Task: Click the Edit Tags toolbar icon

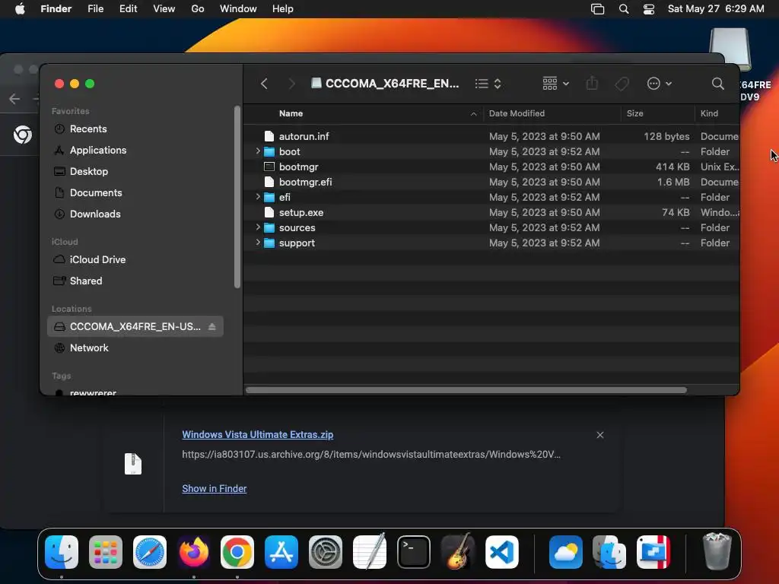Action: pyautogui.click(x=622, y=84)
